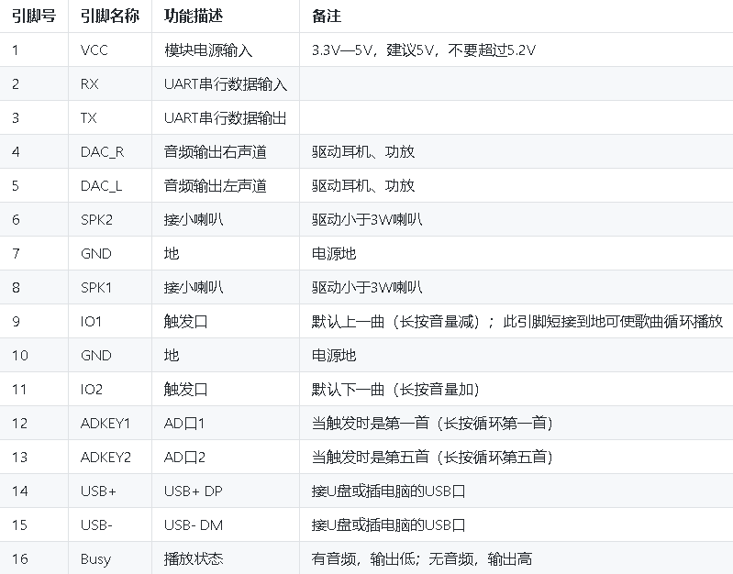Click pin number 12 cell
The image size is (733, 574).
[19, 424]
